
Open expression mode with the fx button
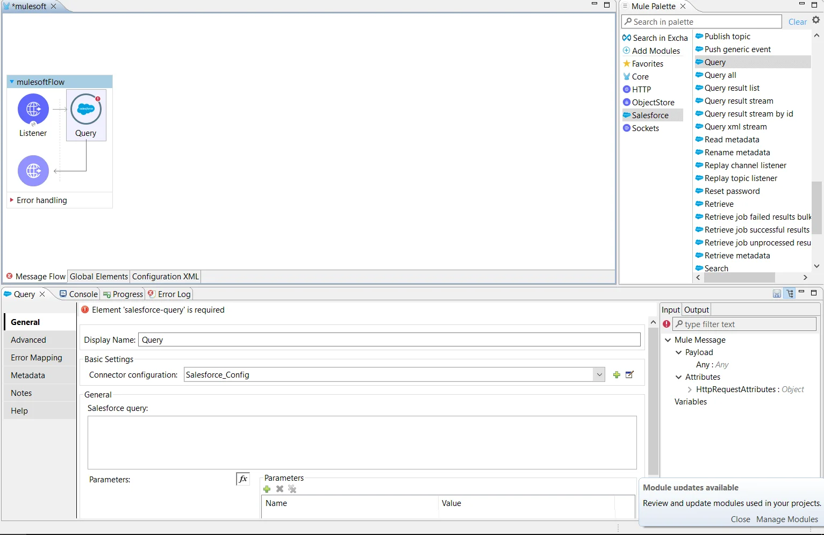[x=242, y=479]
